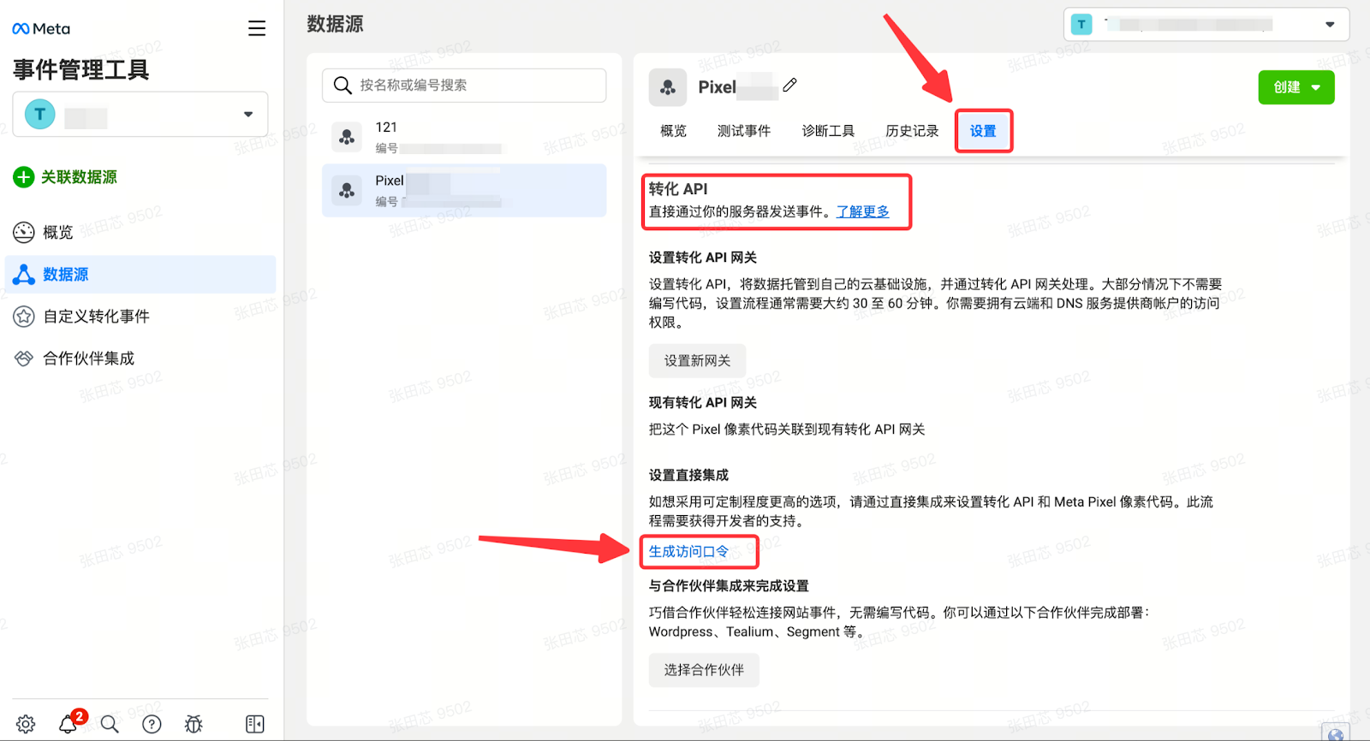Open notifications bell with badge 2
Screen dimensions: 1370x741
[x=68, y=723]
